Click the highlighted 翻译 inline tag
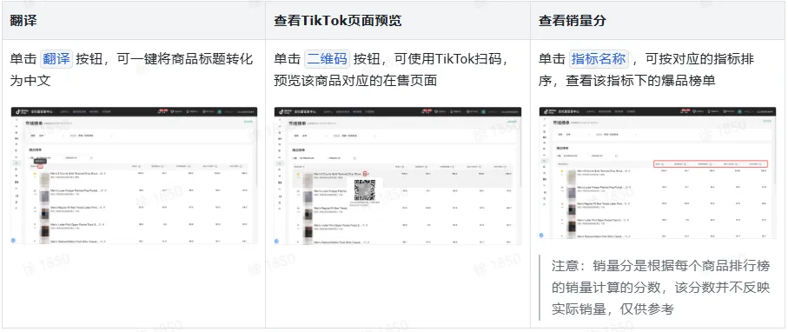The image size is (788, 332). [x=56, y=59]
